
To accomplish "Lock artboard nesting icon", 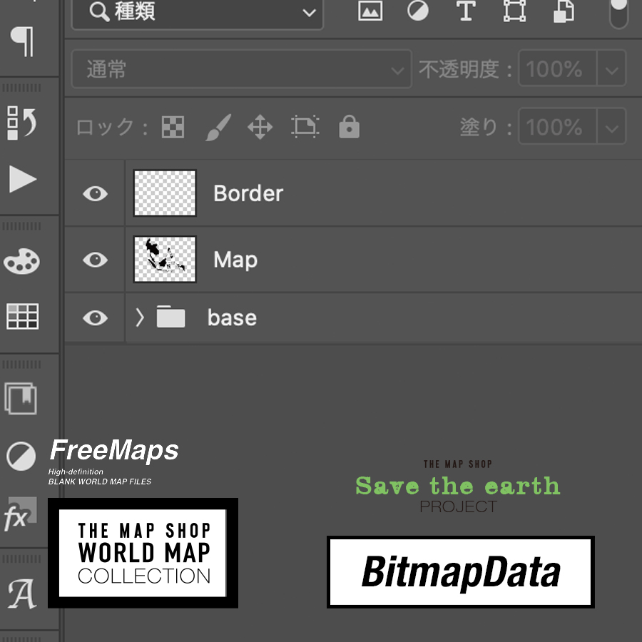I will [305, 126].
